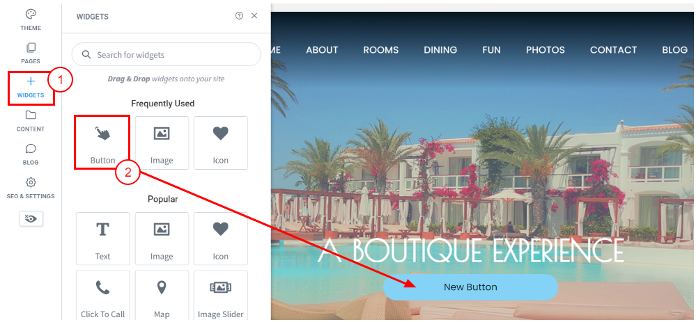The width and height of the screenshot is (696, 322).
Task: Select the Button widget in Frequently Used
Action: click(x=102, y=142)
